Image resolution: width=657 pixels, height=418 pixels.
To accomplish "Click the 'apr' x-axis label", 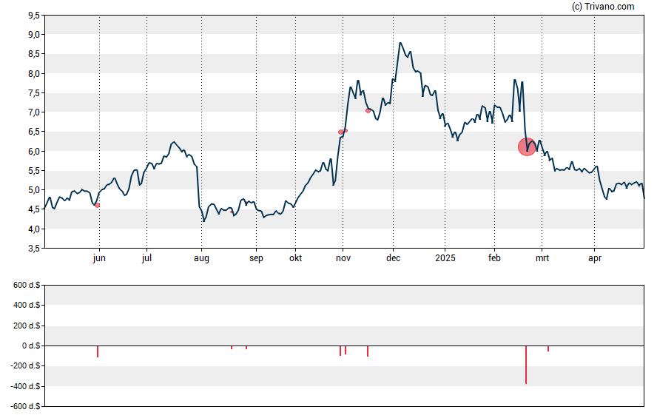I will [x=595, y=258].
